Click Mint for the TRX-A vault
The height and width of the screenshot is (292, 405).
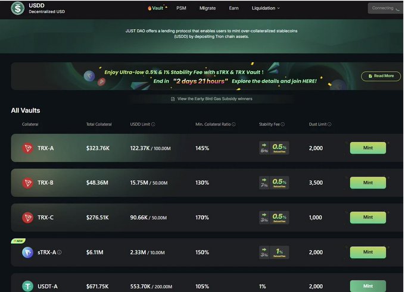368,148
